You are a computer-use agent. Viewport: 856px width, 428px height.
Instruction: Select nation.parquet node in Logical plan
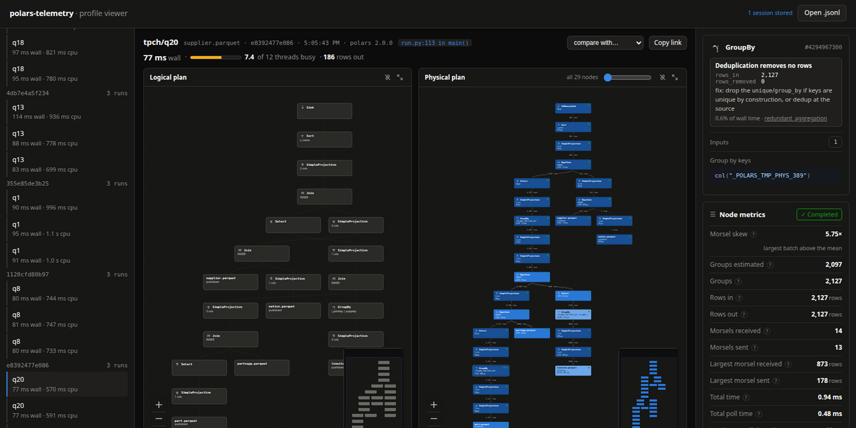click(x=294, y=310)
